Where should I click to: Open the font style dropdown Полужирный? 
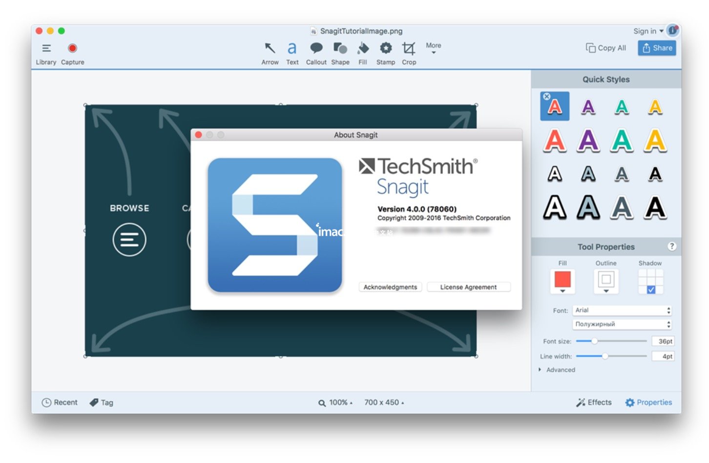(x=622, y=324)
